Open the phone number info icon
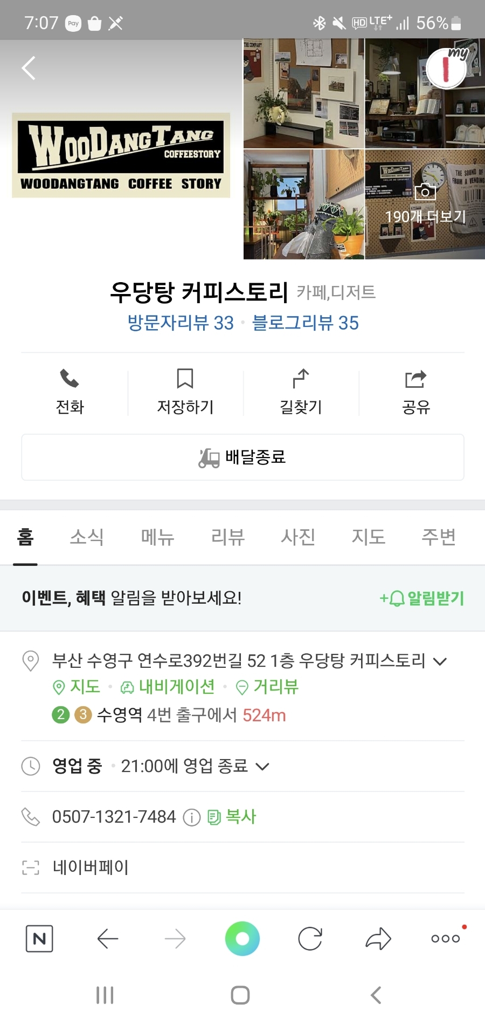The image size is (485, 1025). pyautogui.click(x=192, y=818)
